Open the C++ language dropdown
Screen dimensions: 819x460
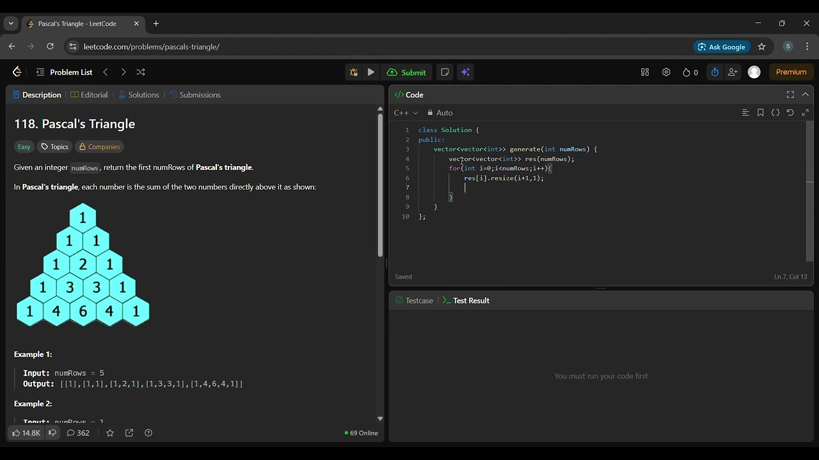click(x=406, y=112)
